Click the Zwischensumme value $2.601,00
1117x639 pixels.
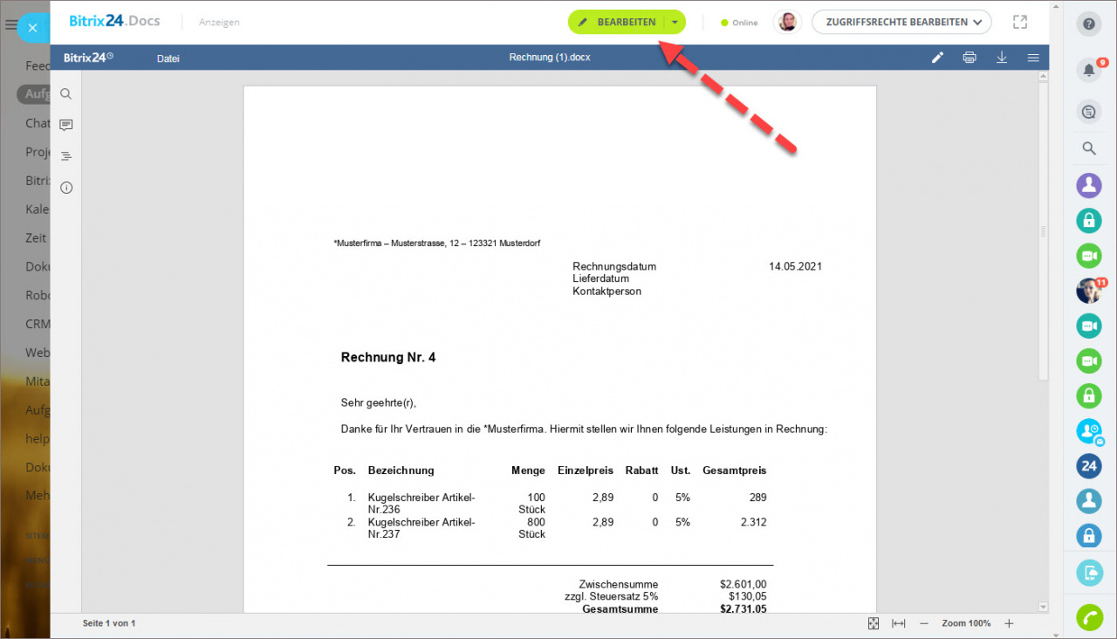744,584
